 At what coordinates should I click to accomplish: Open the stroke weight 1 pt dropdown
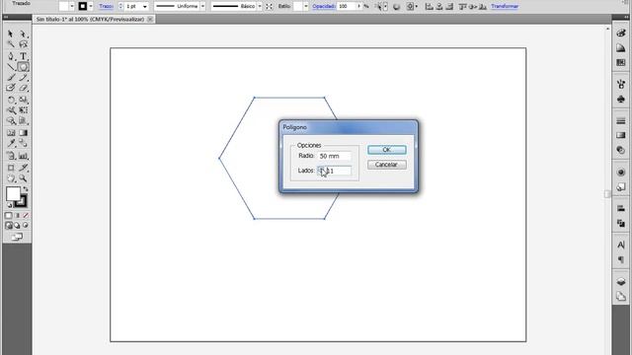[145, 7]
